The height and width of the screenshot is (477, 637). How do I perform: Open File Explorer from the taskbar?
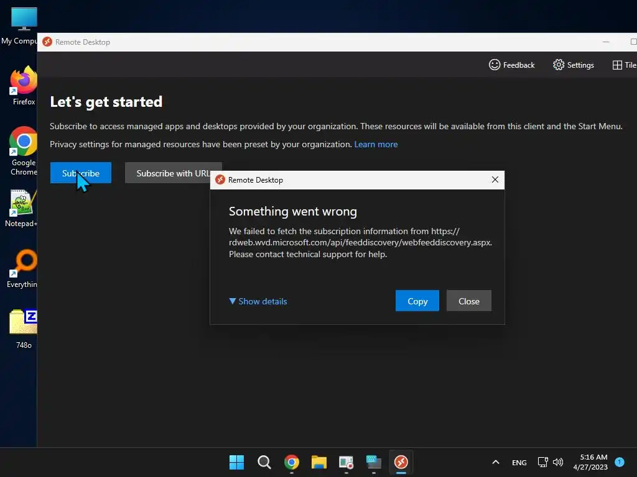point(319,462)
